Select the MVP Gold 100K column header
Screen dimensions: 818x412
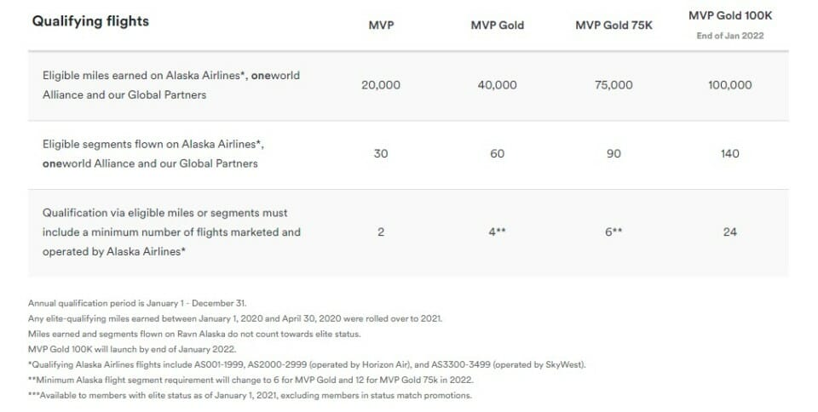pos(730,15)
